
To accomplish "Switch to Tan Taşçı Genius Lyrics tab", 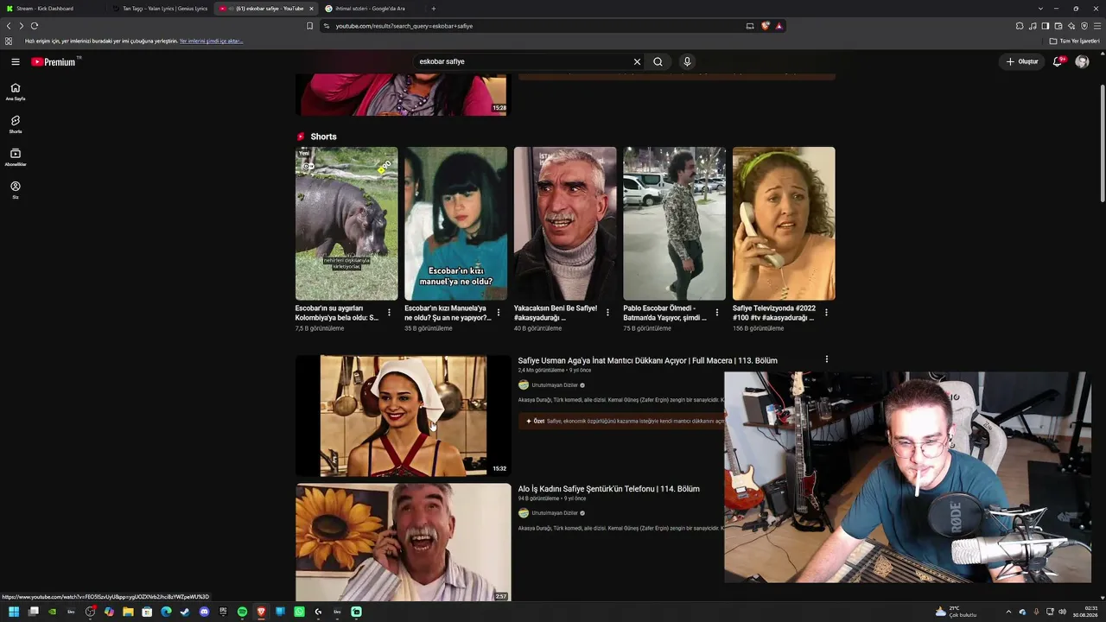I will click(160, 9).
